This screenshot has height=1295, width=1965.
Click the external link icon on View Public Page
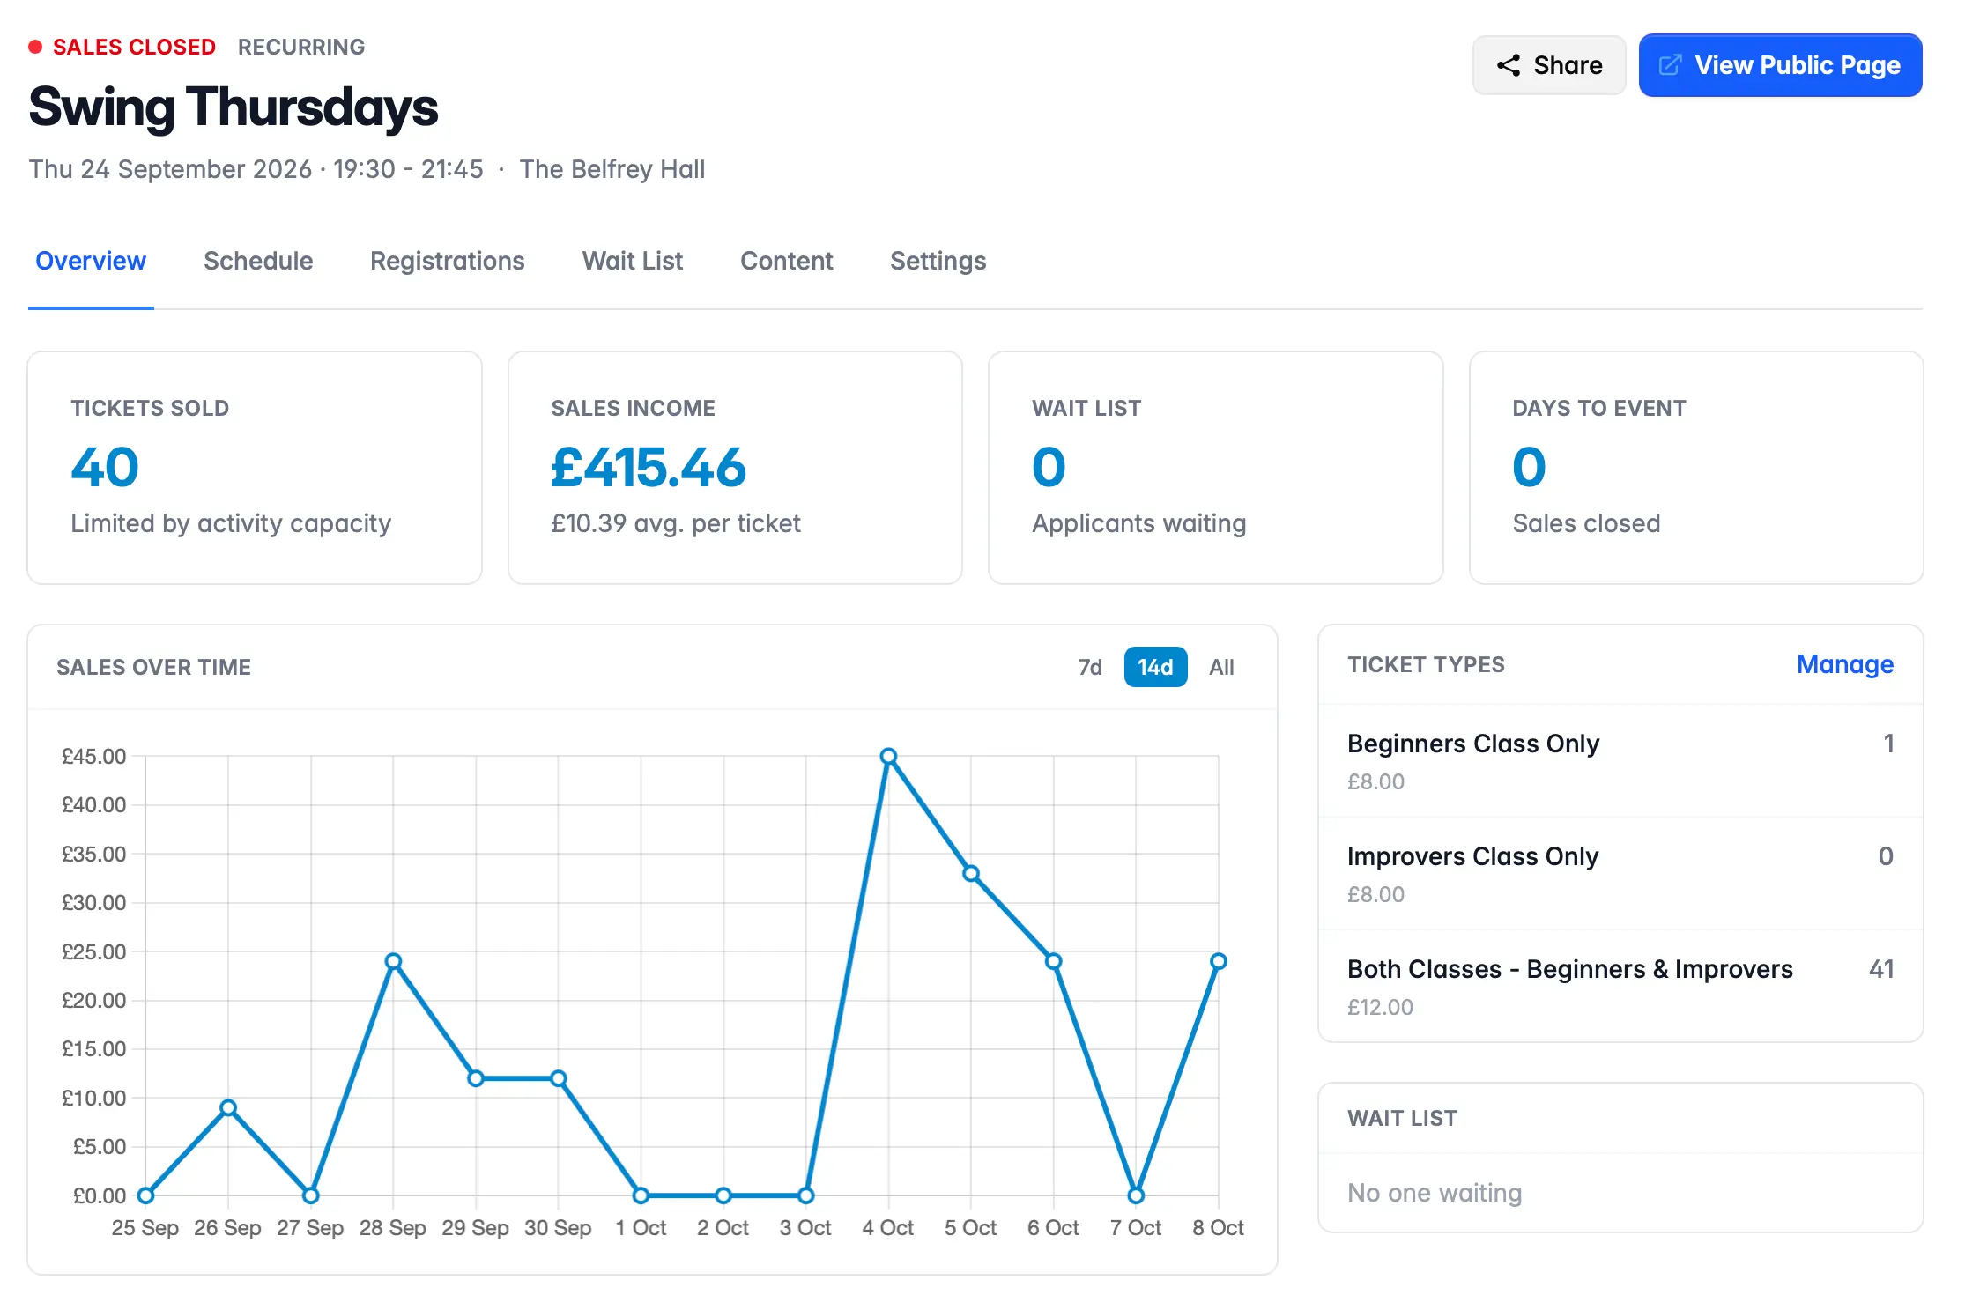1670,65
